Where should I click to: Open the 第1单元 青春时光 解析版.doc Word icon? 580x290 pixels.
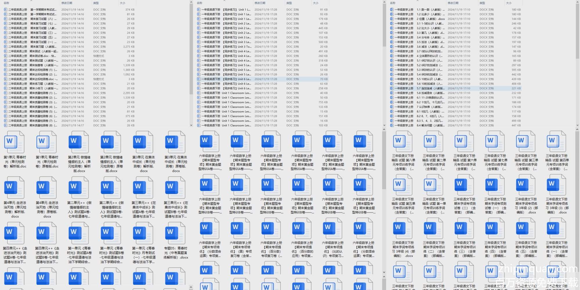pyautogui.click(x=14, y=142)
